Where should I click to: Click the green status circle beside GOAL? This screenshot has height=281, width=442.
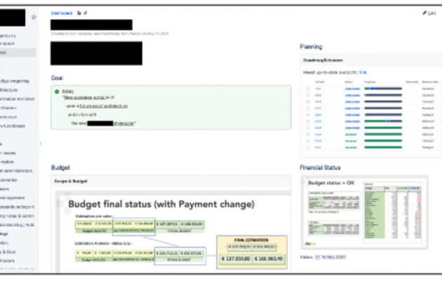pos(57,92)
